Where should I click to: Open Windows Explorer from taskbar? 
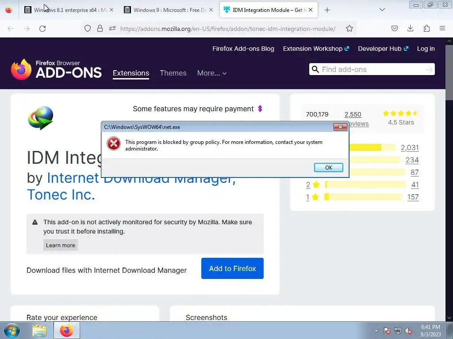coord(39,331)
